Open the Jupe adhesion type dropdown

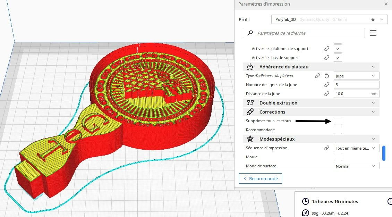tap(356, 76)
